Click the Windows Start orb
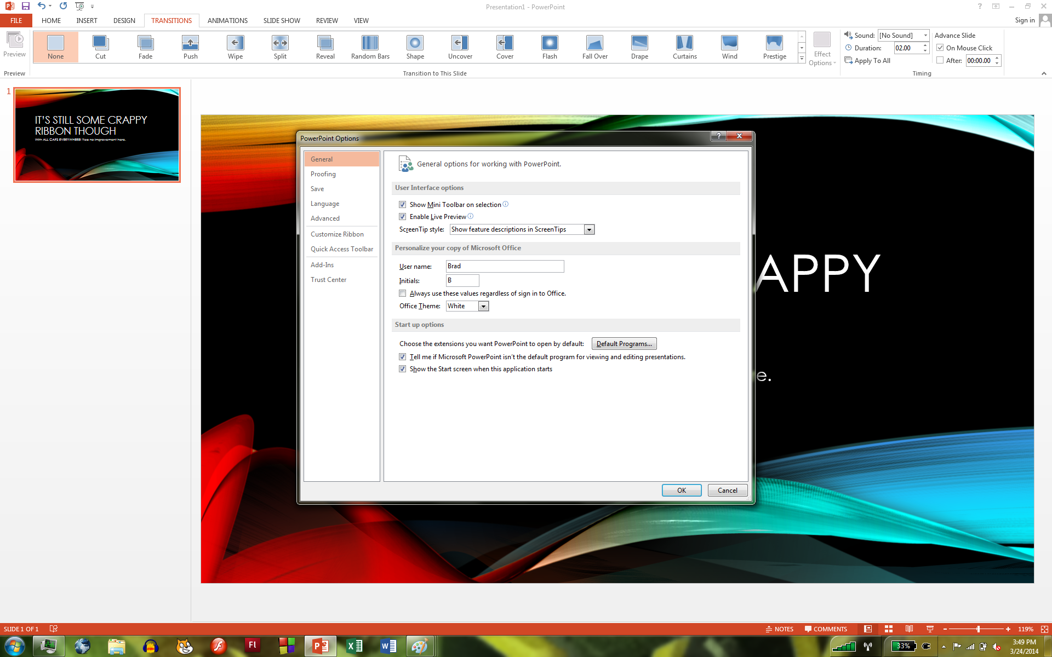The width and height of the screenshot is (1052, 657). pyautogui.click(x=15, y=646)
